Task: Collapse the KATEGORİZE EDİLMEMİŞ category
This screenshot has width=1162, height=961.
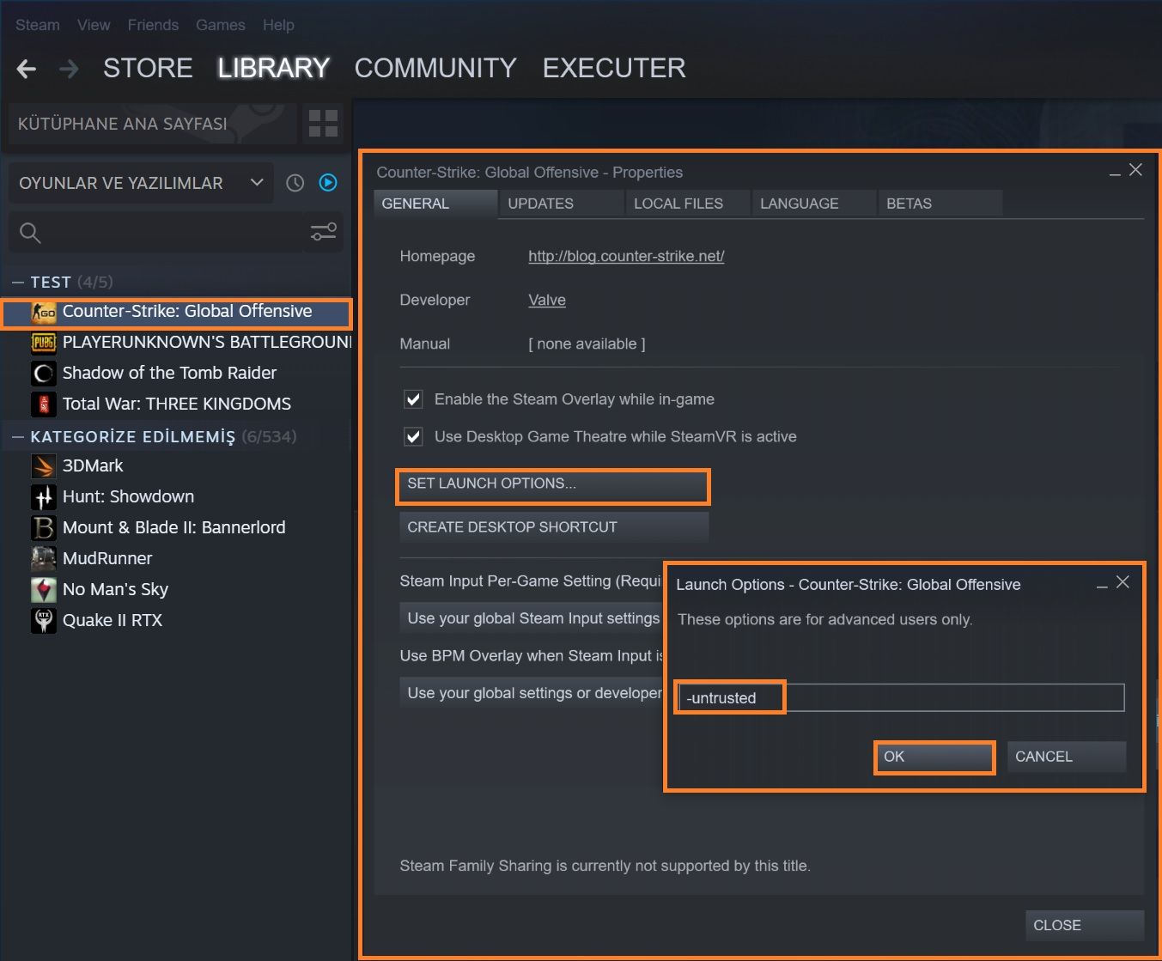Action: [x=18, y=437]
